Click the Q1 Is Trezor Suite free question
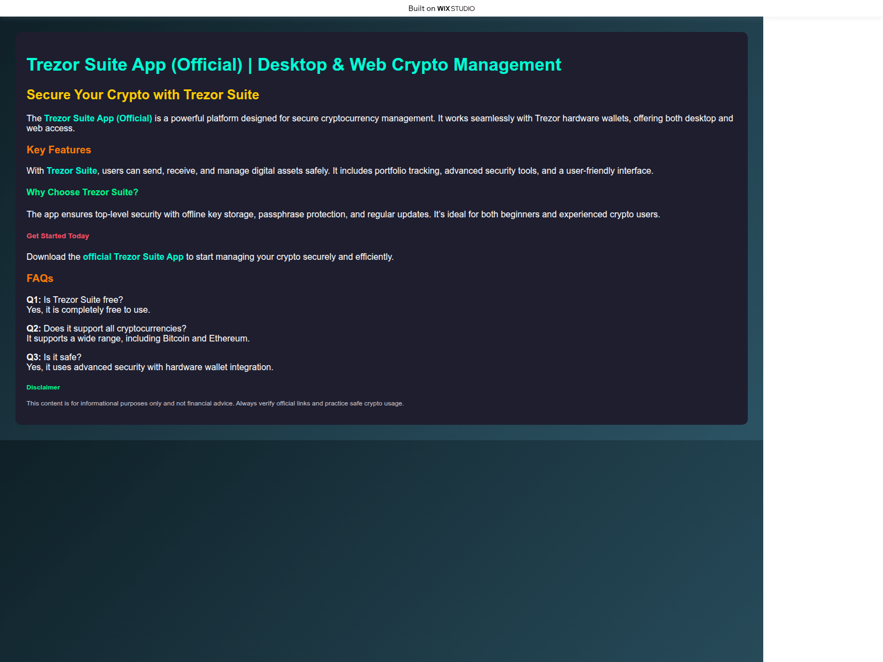Screen dimensions: 883x662 click(x=75, y=300)
